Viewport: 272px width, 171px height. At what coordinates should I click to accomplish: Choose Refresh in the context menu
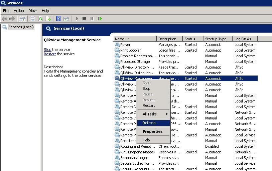pyautogui.click(x=149, y=123)
